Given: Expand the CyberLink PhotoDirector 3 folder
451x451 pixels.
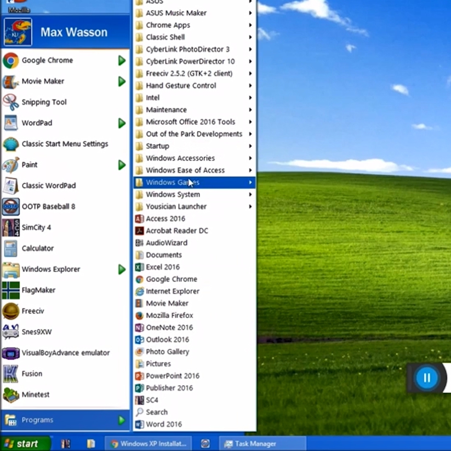Looking at the screenshot, I should (195, 49).
